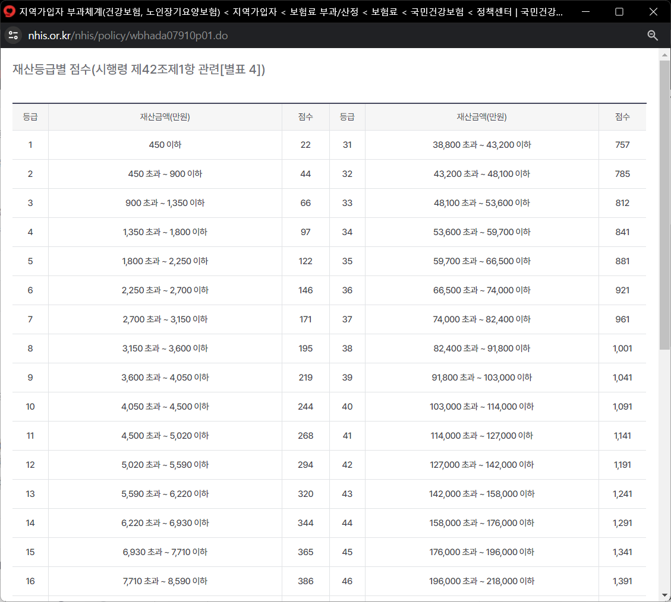Click the cell '450 초과 ~ 900 이하'
Image resolution: width=671 pixels, height=602 pixels.
click(165, 174)
